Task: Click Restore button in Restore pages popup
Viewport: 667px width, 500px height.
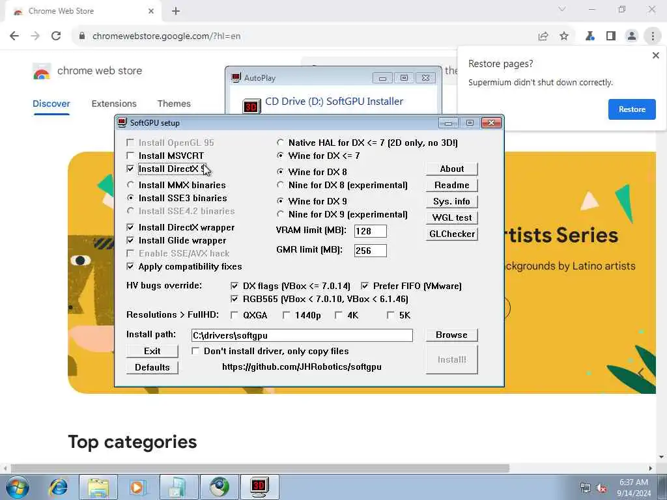Action: tap(632, 109)
